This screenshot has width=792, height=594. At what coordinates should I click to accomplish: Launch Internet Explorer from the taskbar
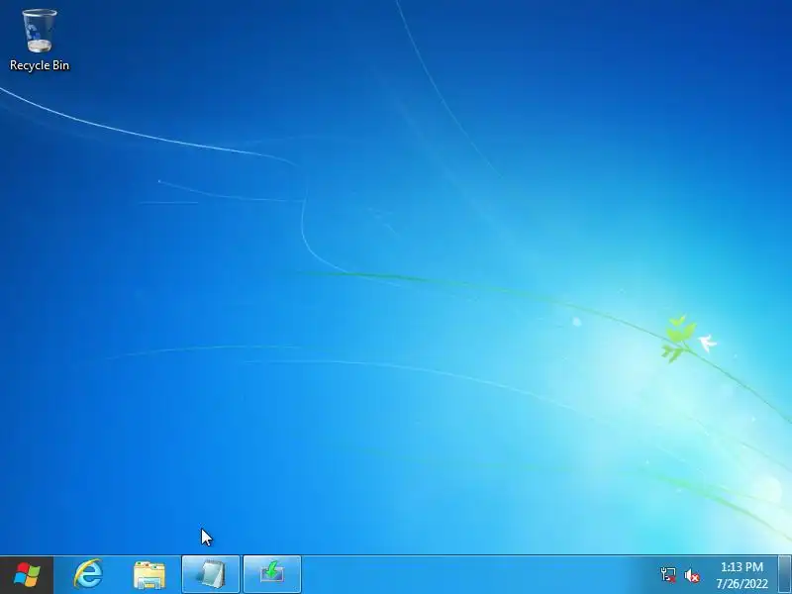(88, 574)
